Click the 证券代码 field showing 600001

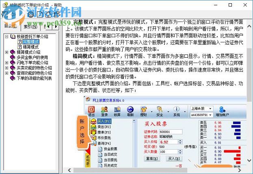point(171,132)
